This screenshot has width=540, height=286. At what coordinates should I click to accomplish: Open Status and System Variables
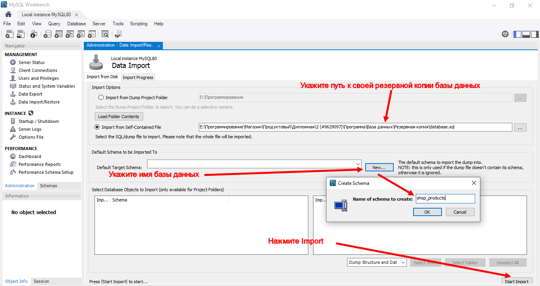click(x=47, y=86)
